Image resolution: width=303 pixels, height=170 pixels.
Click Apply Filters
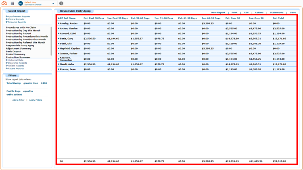coord(36,100)
